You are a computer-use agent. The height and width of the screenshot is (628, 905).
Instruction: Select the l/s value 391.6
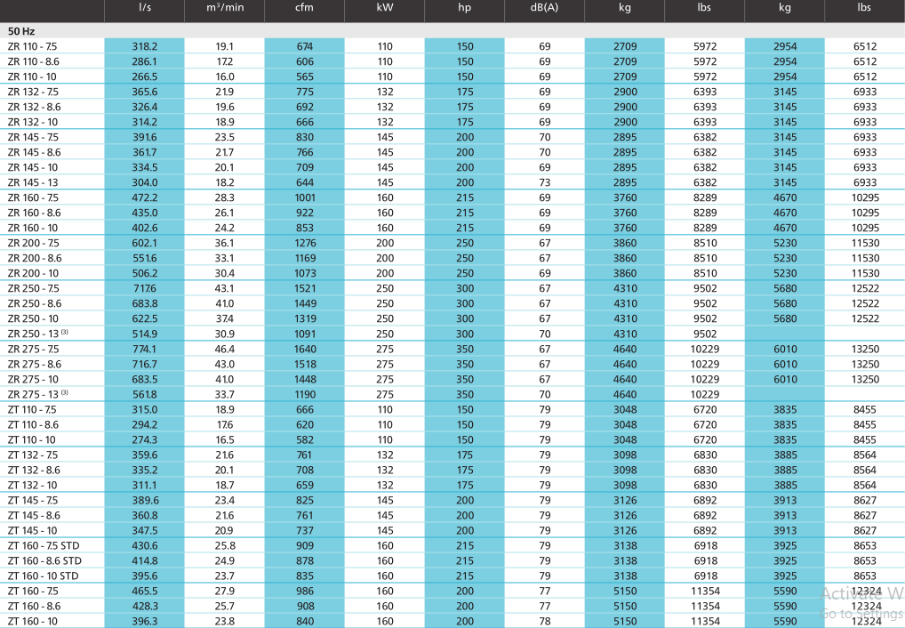(144, 137)
